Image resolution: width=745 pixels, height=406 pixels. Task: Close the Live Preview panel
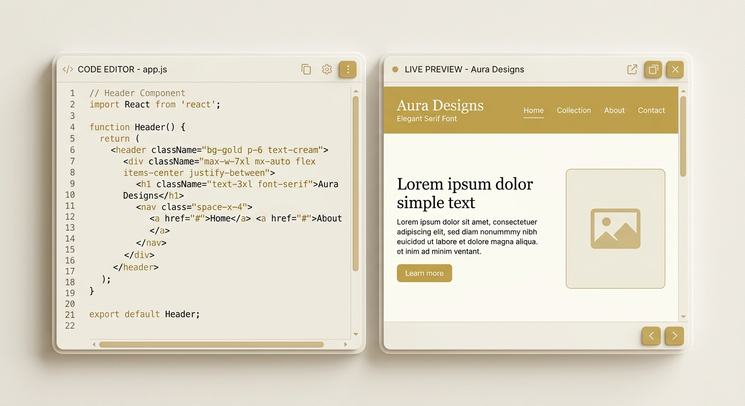(675, 69)
